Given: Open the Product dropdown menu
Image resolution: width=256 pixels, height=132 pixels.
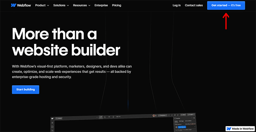Looking at the screenshot, I should click(x=42, y=5).
